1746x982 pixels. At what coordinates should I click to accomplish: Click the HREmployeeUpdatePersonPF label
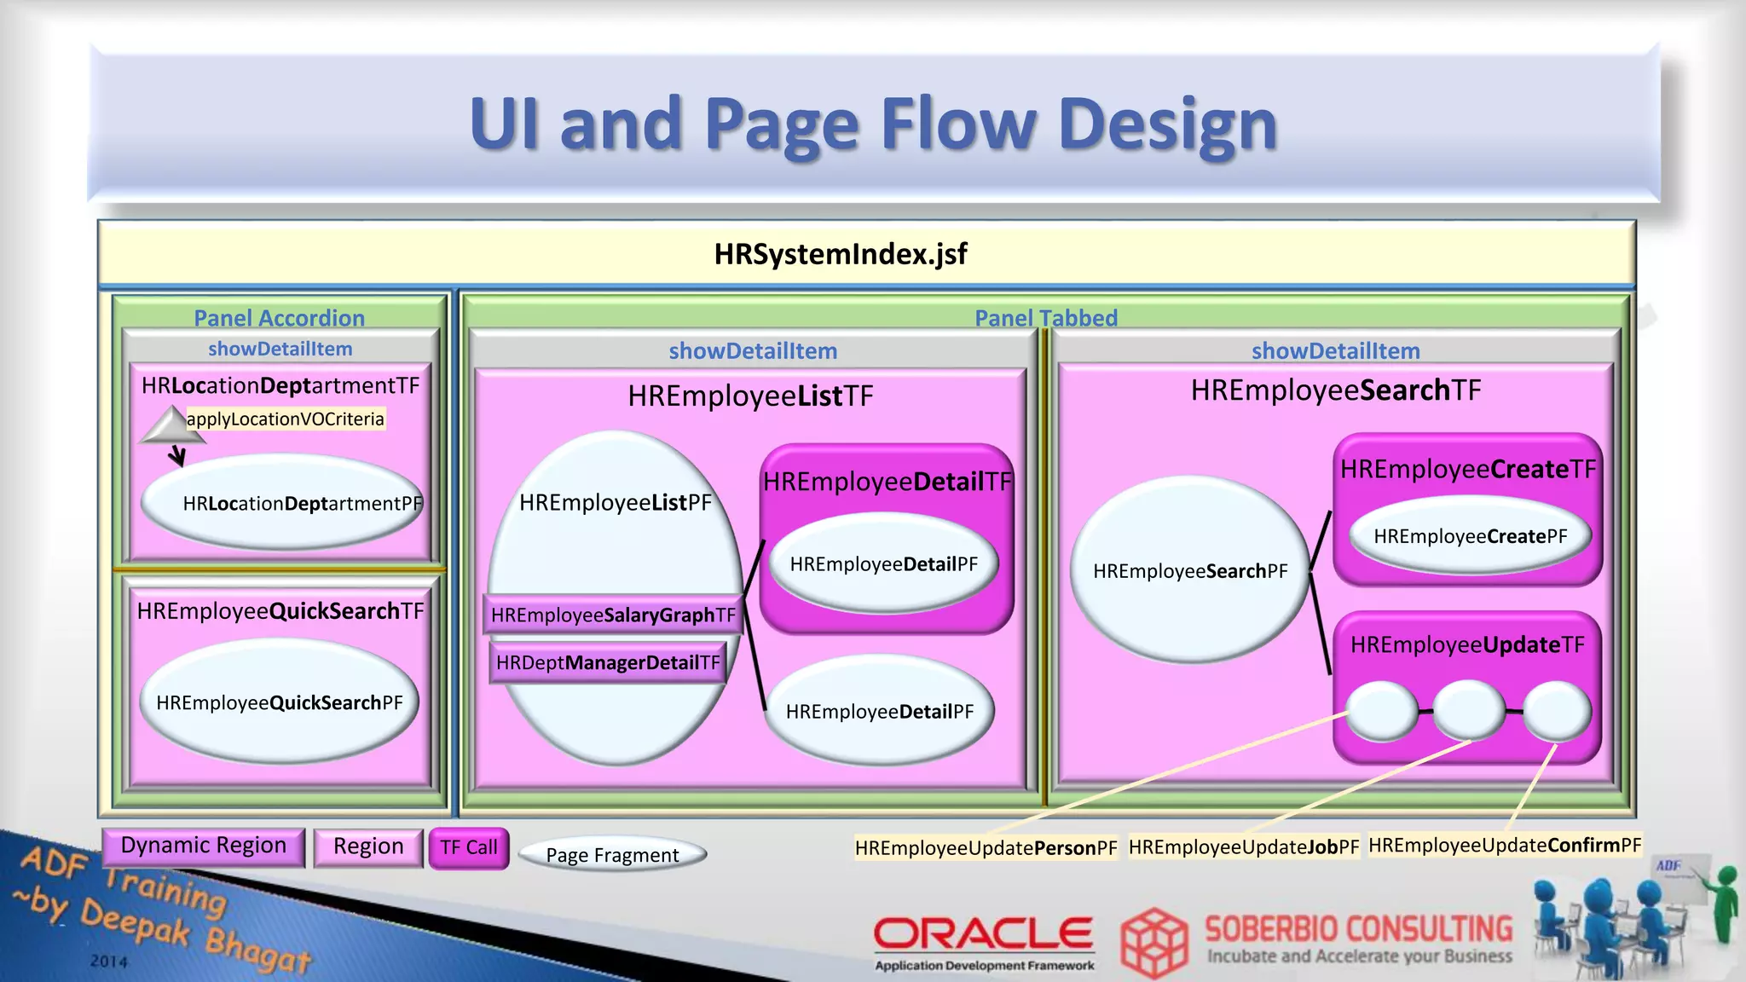(986, 848)
